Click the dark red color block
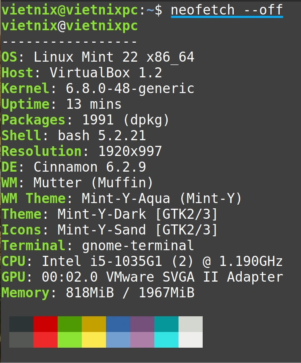301x363 pixels. pos(46,324)
